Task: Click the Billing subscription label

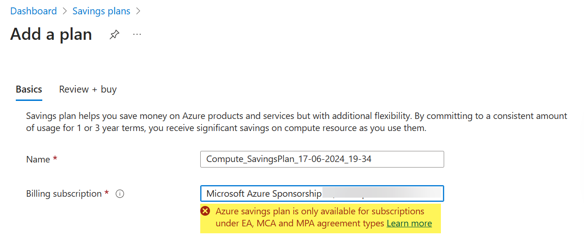Action: point(64,193)
